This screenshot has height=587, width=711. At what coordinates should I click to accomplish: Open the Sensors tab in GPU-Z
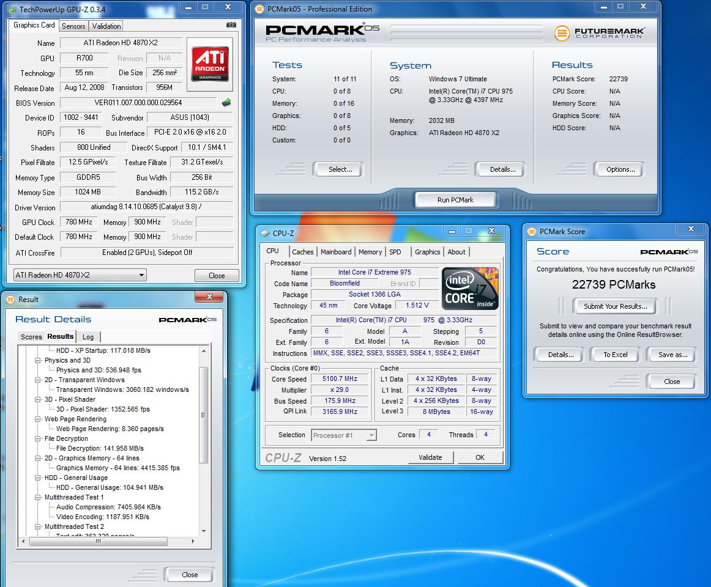click(x=73, y=26)
